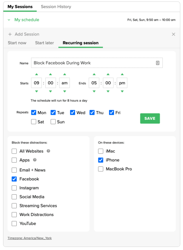Click the help icon next to All Websites
Viewport: 183px width, 250px height.
coord(48,151)
